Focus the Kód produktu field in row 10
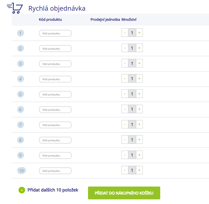Screen dimensions: 209x204 point(55,171)
